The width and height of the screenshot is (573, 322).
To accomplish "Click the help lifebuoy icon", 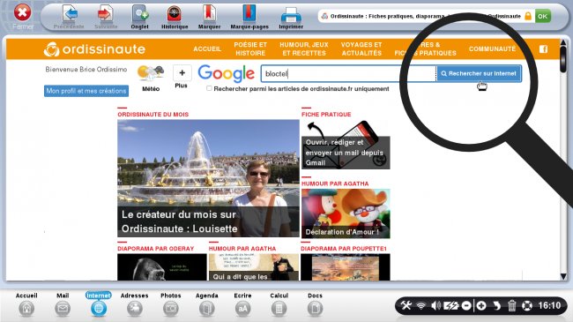I will point(527,305).
